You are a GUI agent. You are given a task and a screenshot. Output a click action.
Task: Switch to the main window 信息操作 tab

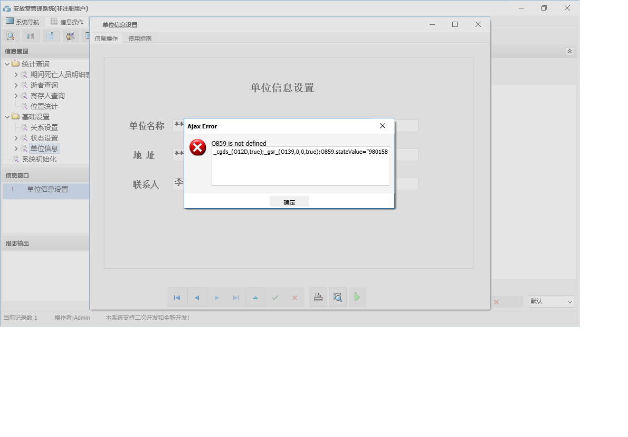[x=67, y=22]
